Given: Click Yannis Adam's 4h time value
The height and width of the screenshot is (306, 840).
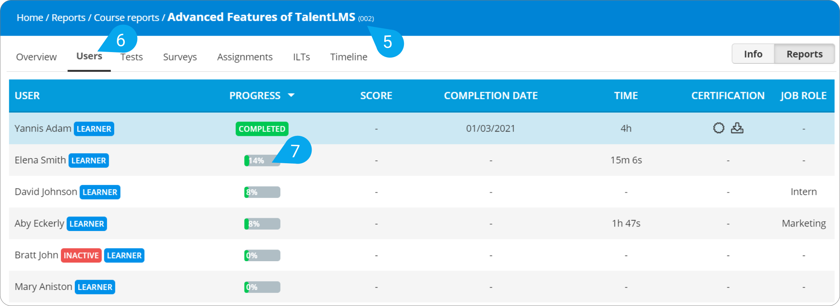Looking at the screenshot, I should (626, 129).
